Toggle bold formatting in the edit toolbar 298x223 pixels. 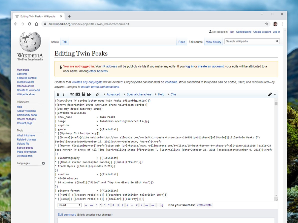click(58, 94)
